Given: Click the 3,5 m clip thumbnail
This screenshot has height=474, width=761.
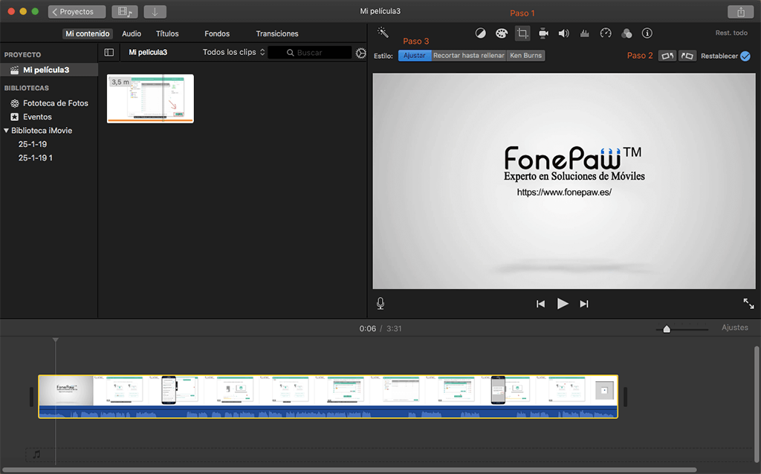Looking at the screenshot, I should pyautogui.click(x=150, y=99).
